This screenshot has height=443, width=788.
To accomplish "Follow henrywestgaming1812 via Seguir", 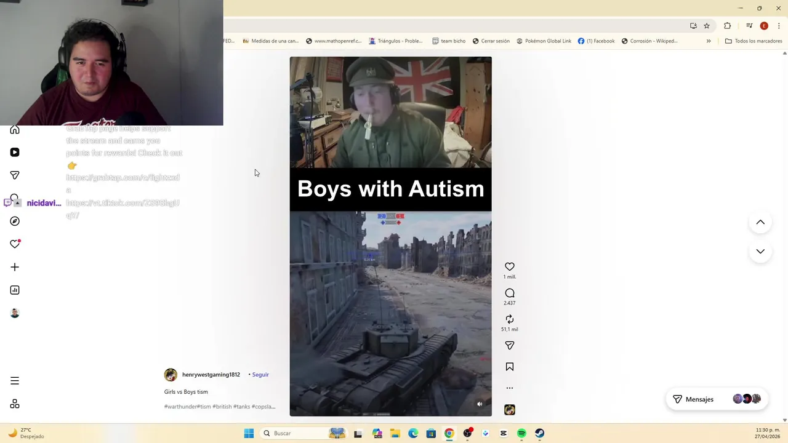I will 260,375.
